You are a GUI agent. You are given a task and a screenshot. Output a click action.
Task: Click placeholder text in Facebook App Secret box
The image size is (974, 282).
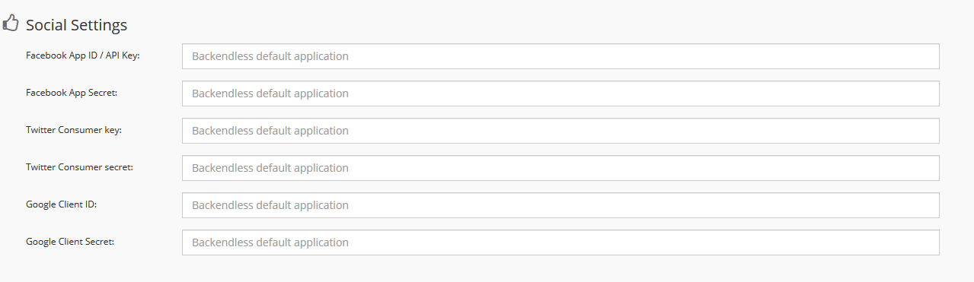click(x=270, y=93)
